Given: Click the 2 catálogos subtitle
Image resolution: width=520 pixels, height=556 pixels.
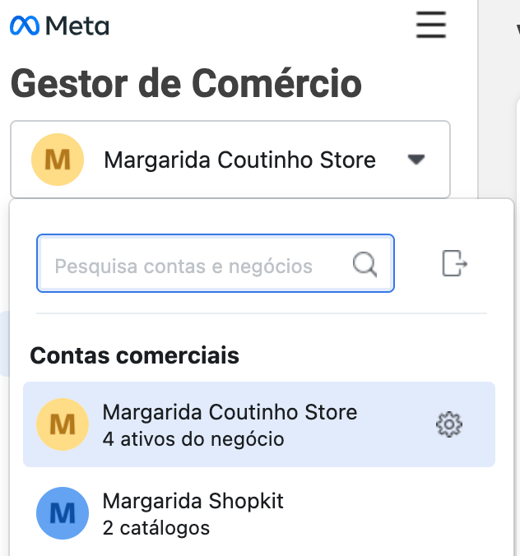Looking at the screenshot, I should 156,528.
